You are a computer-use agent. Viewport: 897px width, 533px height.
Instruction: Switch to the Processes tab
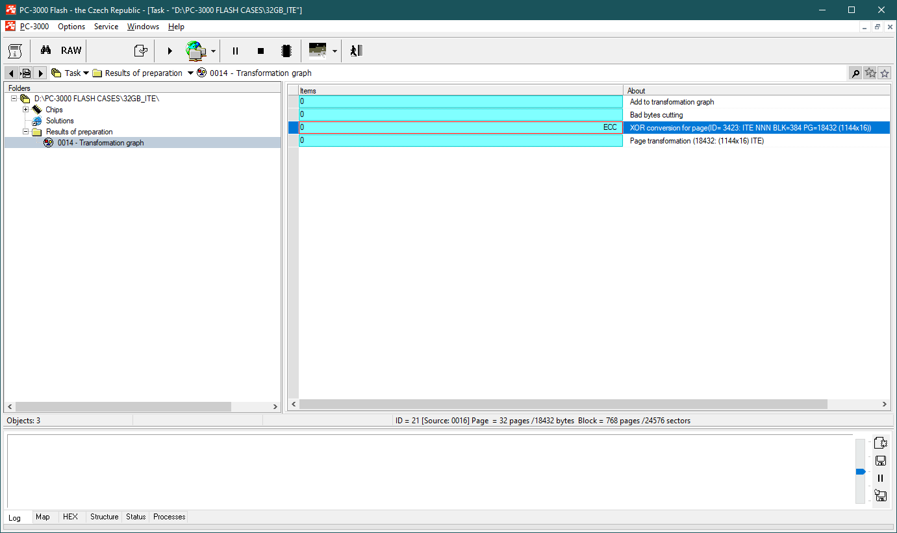pos(170,517)
